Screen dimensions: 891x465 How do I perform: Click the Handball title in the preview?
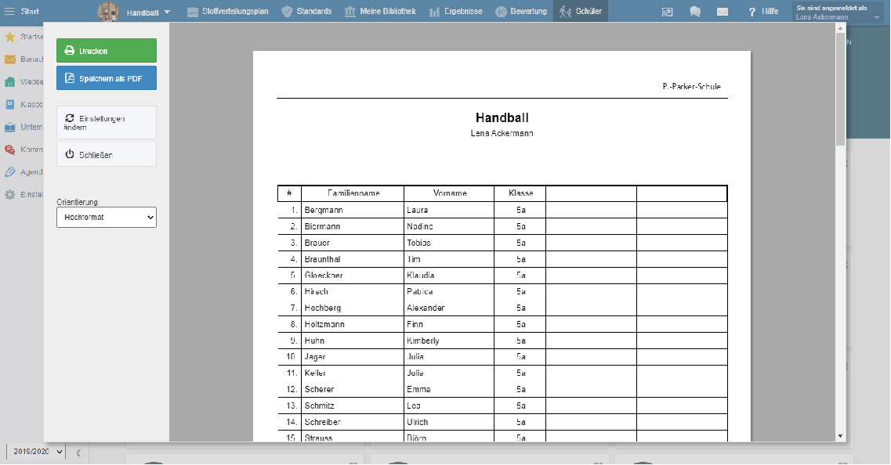point(502,117)
